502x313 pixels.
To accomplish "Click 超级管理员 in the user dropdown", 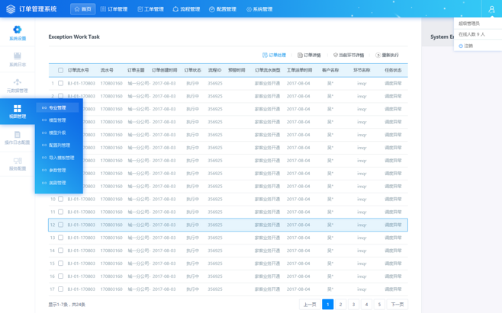I will tap(469, 24).
